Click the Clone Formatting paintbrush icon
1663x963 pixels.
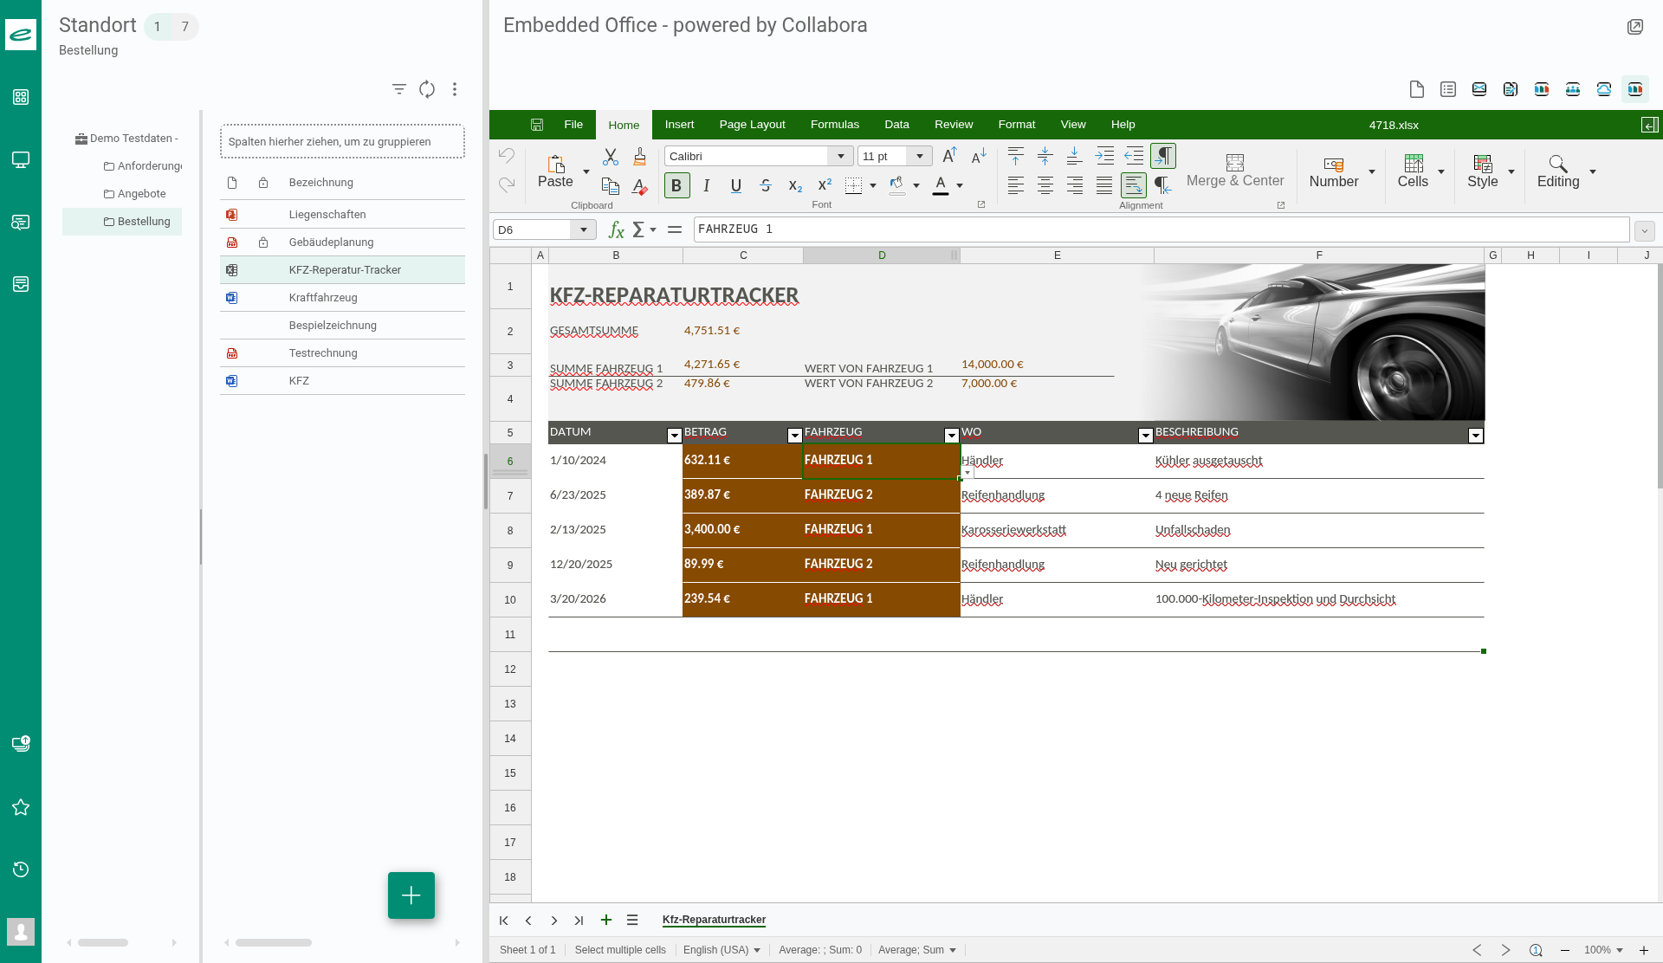[x=639, y=157]
